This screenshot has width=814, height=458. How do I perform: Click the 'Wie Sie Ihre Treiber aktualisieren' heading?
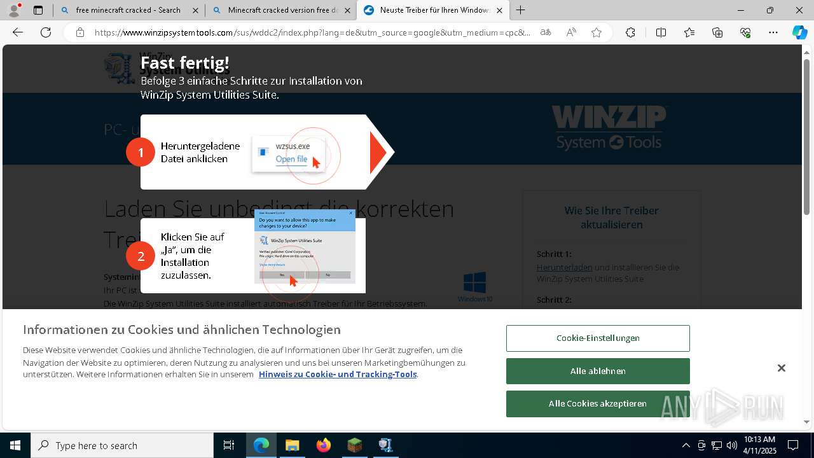(x=611, y=218)
